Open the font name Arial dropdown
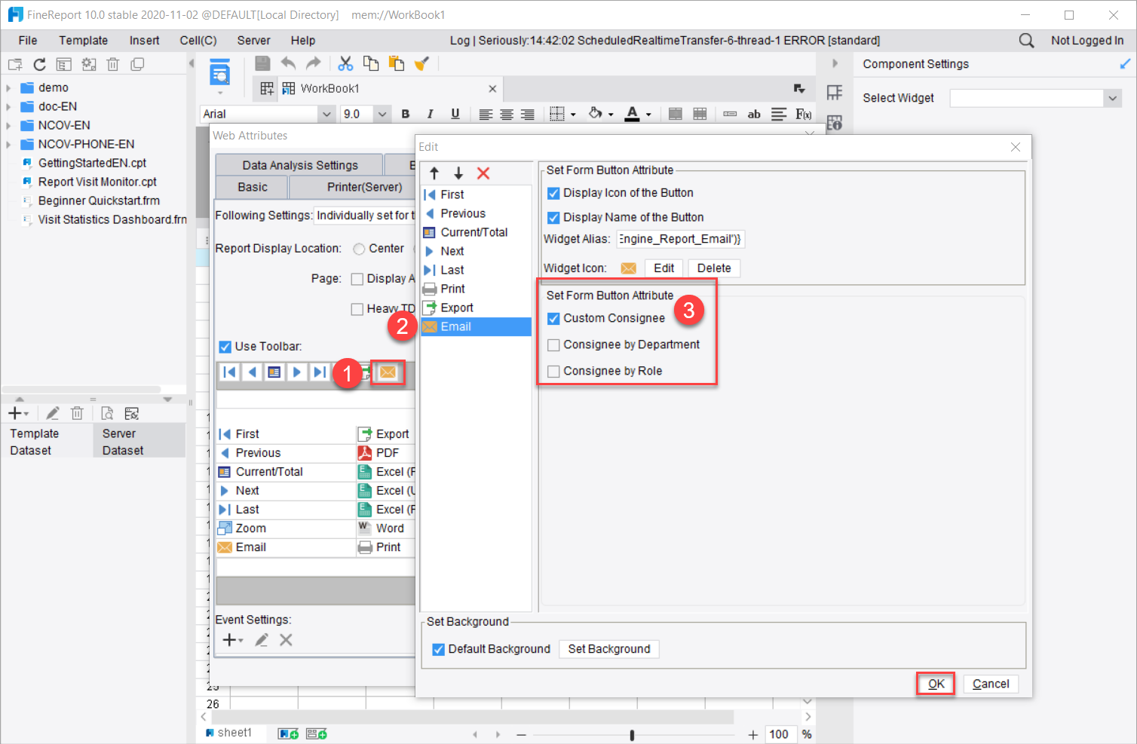Viewport: 1137px width, 744px height. point(326,114)
